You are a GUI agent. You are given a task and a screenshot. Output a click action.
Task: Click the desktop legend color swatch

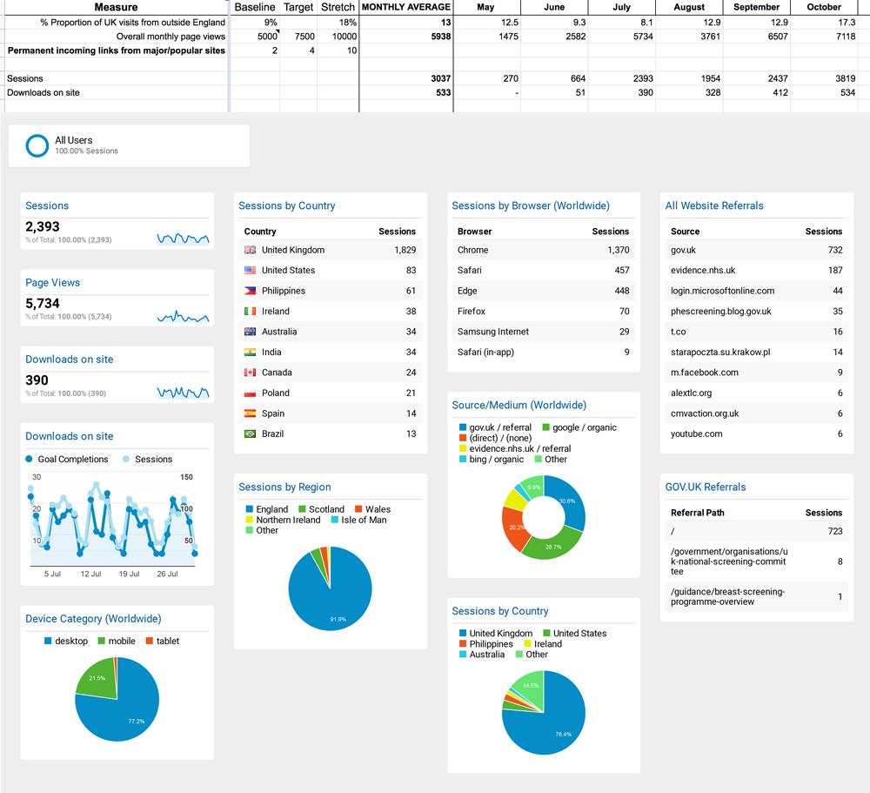[48, 641]
